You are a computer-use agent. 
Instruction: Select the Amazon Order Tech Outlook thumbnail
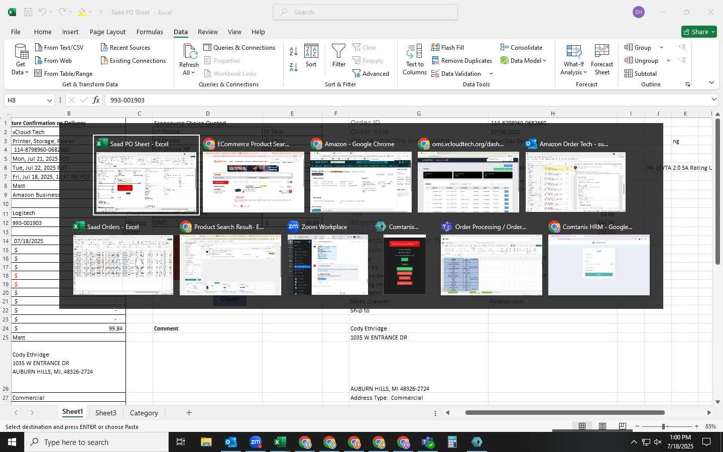click(575, 182)
